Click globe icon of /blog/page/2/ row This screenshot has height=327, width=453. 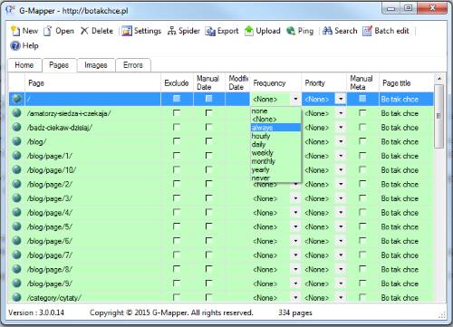point(17,184)
